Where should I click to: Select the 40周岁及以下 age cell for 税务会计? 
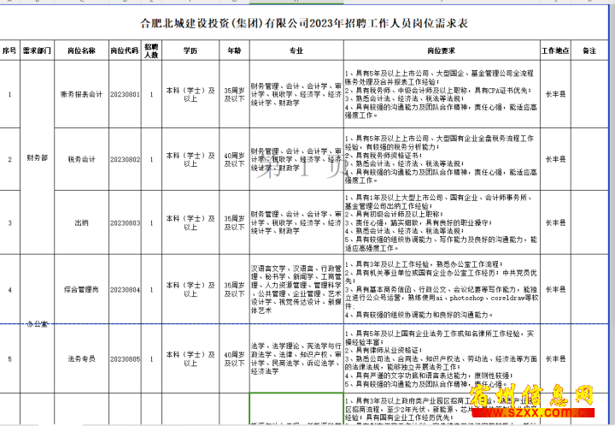click(235, 159)
